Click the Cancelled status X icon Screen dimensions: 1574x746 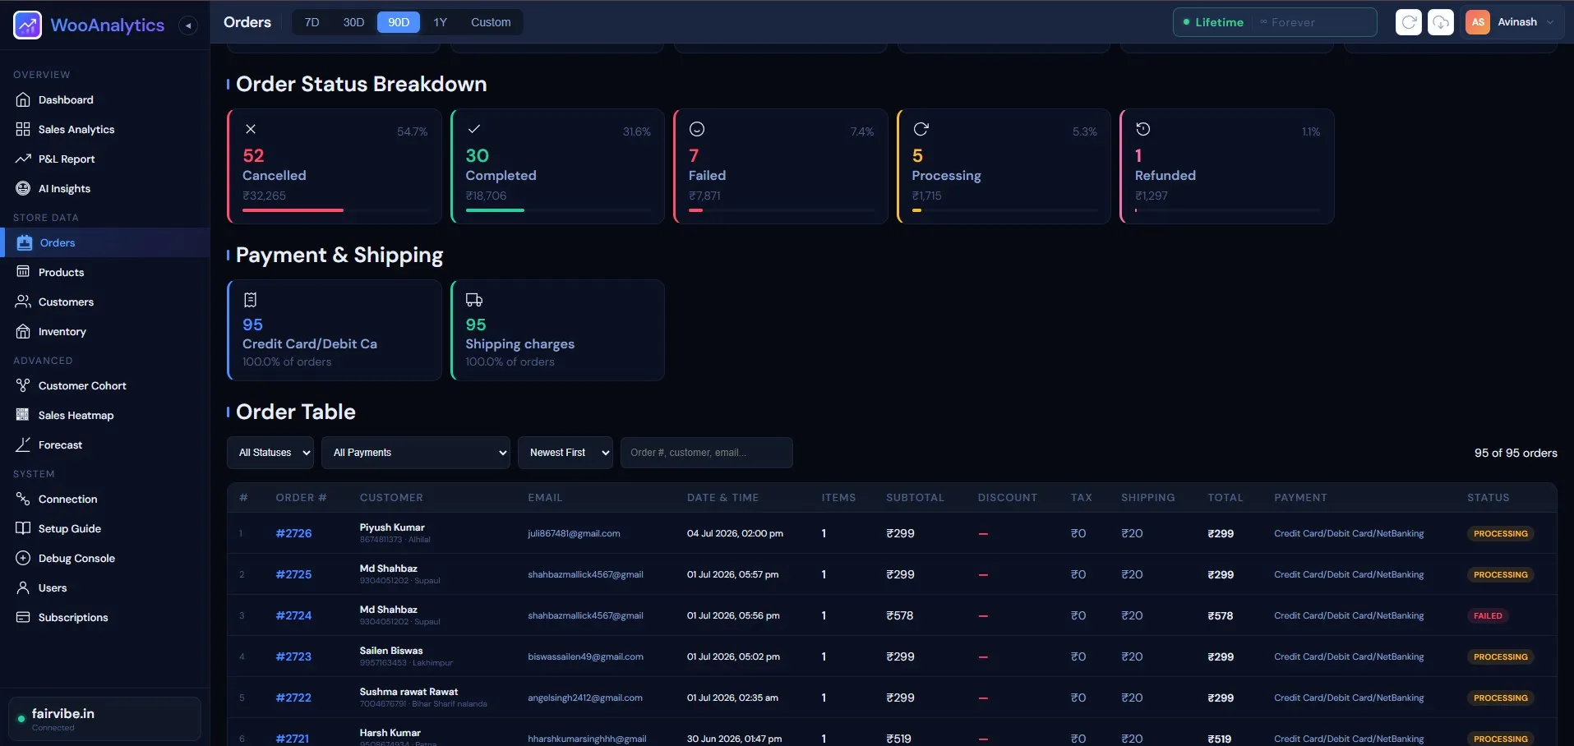251,129
